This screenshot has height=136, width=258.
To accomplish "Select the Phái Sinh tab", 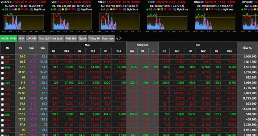I will 71,38.
